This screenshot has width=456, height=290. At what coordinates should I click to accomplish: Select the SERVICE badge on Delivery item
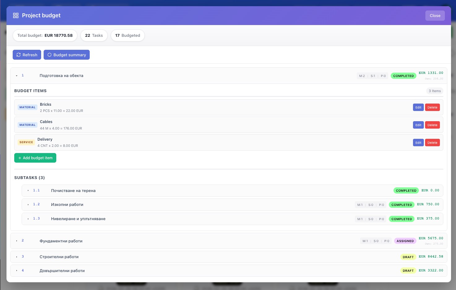[26, 142]
